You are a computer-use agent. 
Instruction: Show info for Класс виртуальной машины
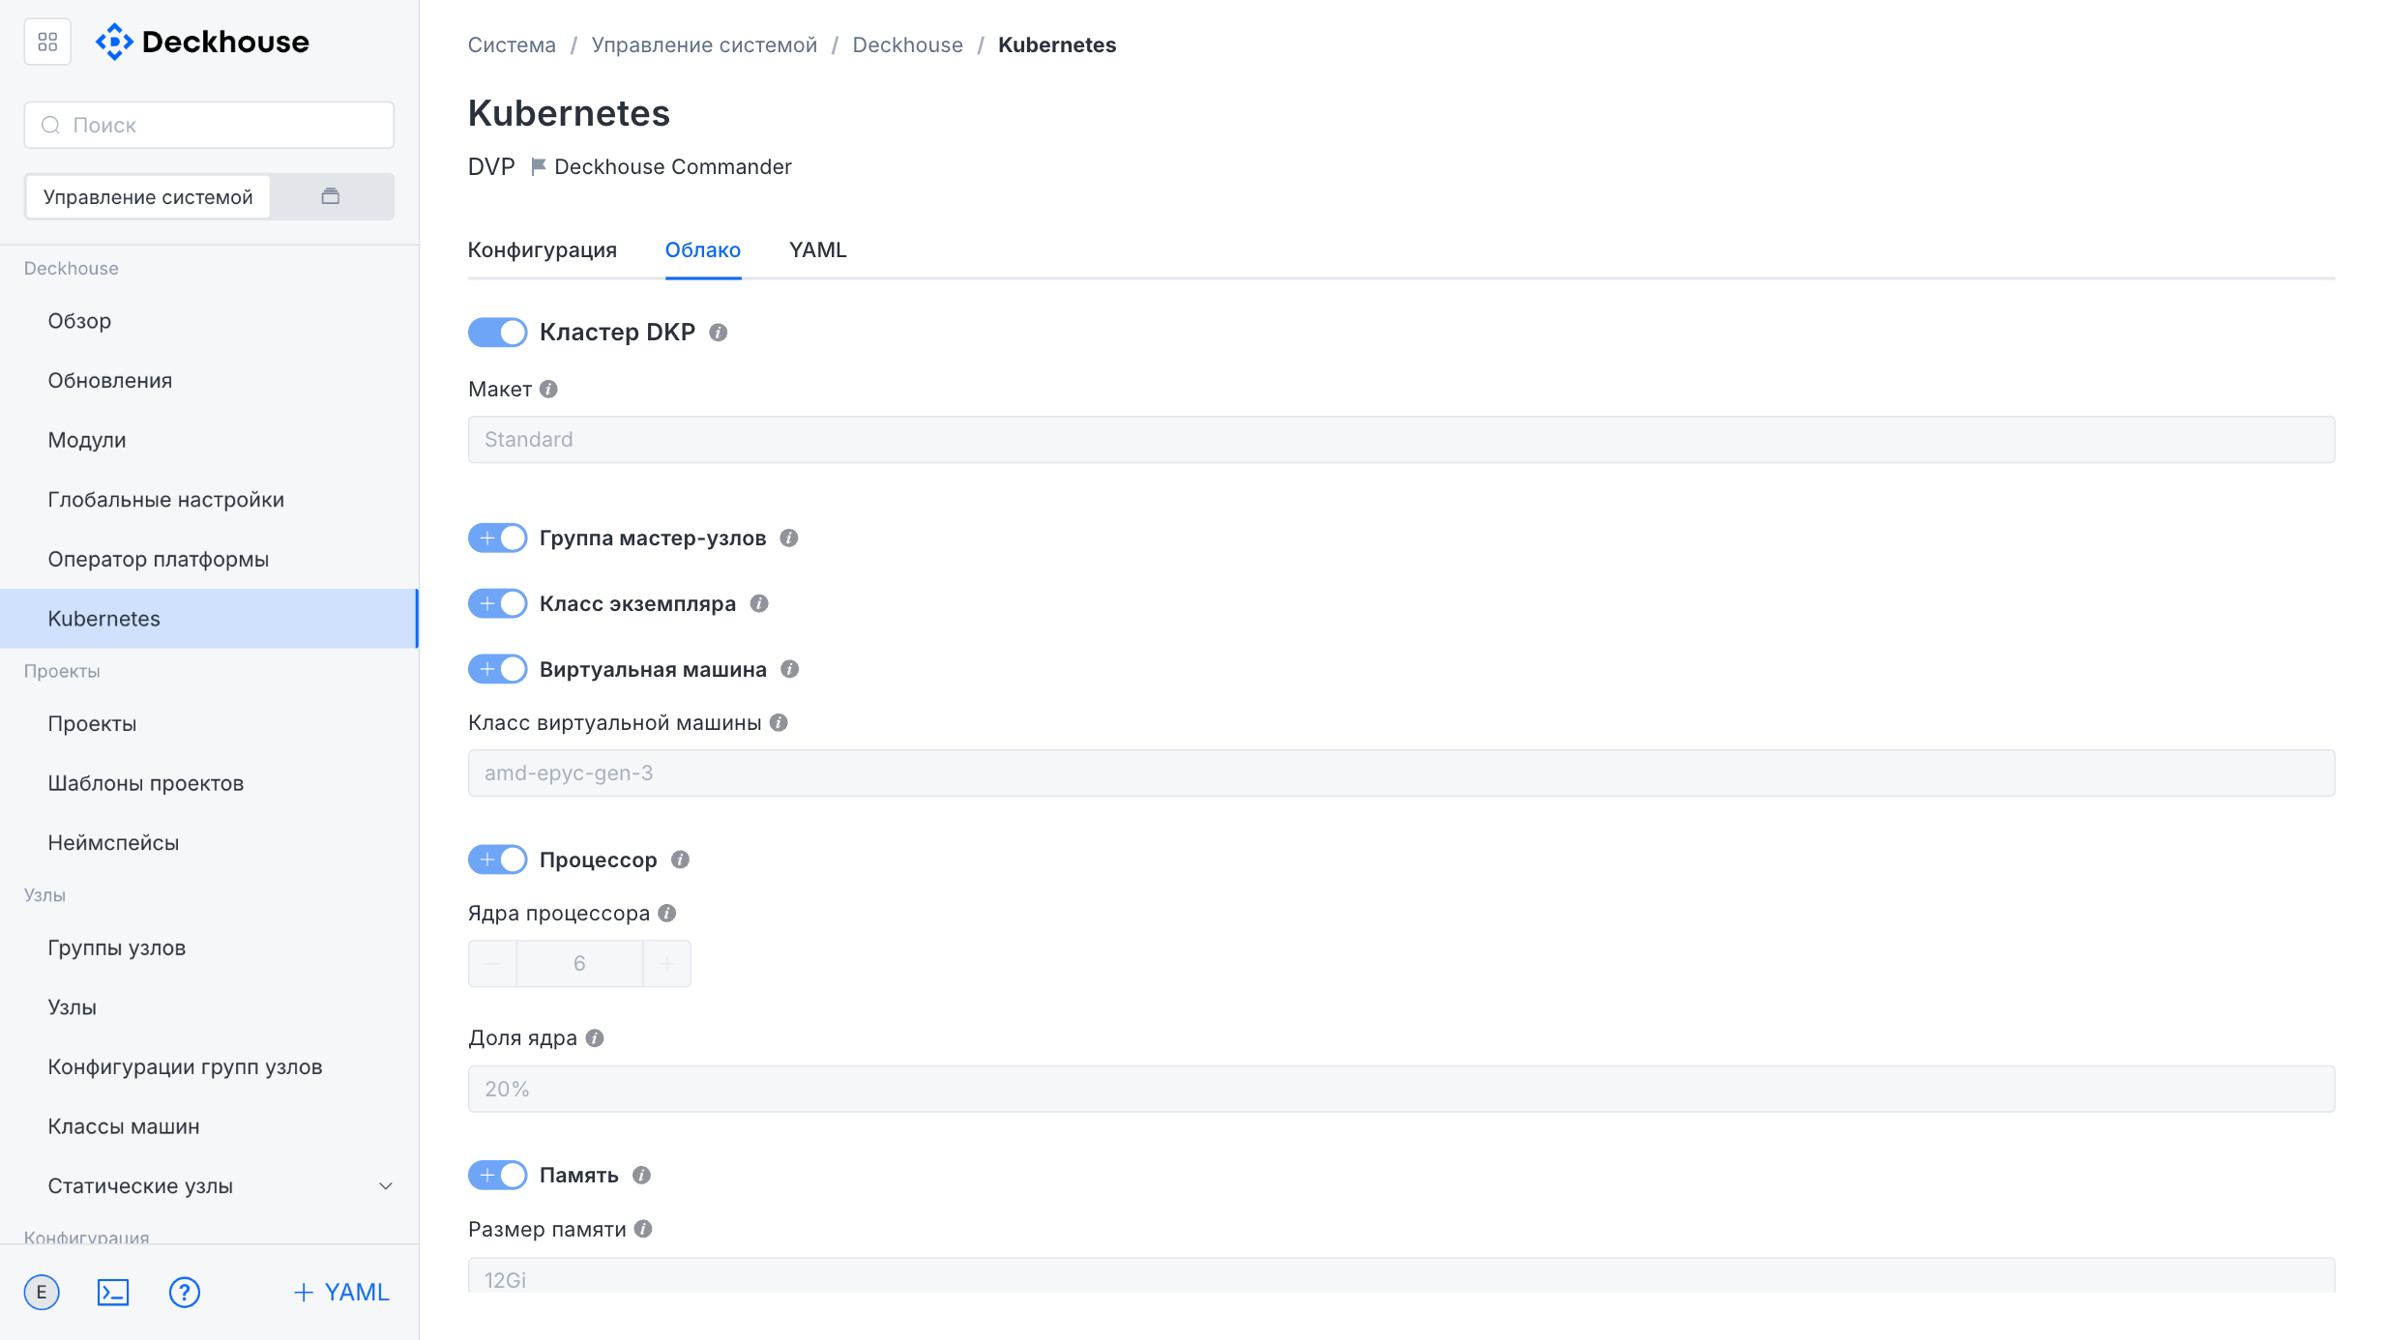(x=779, y=722)
